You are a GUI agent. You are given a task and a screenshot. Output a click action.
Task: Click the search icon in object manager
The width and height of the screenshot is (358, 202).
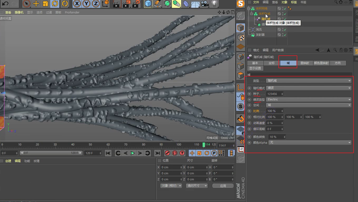pyautogui.click(x=336, y=2)
